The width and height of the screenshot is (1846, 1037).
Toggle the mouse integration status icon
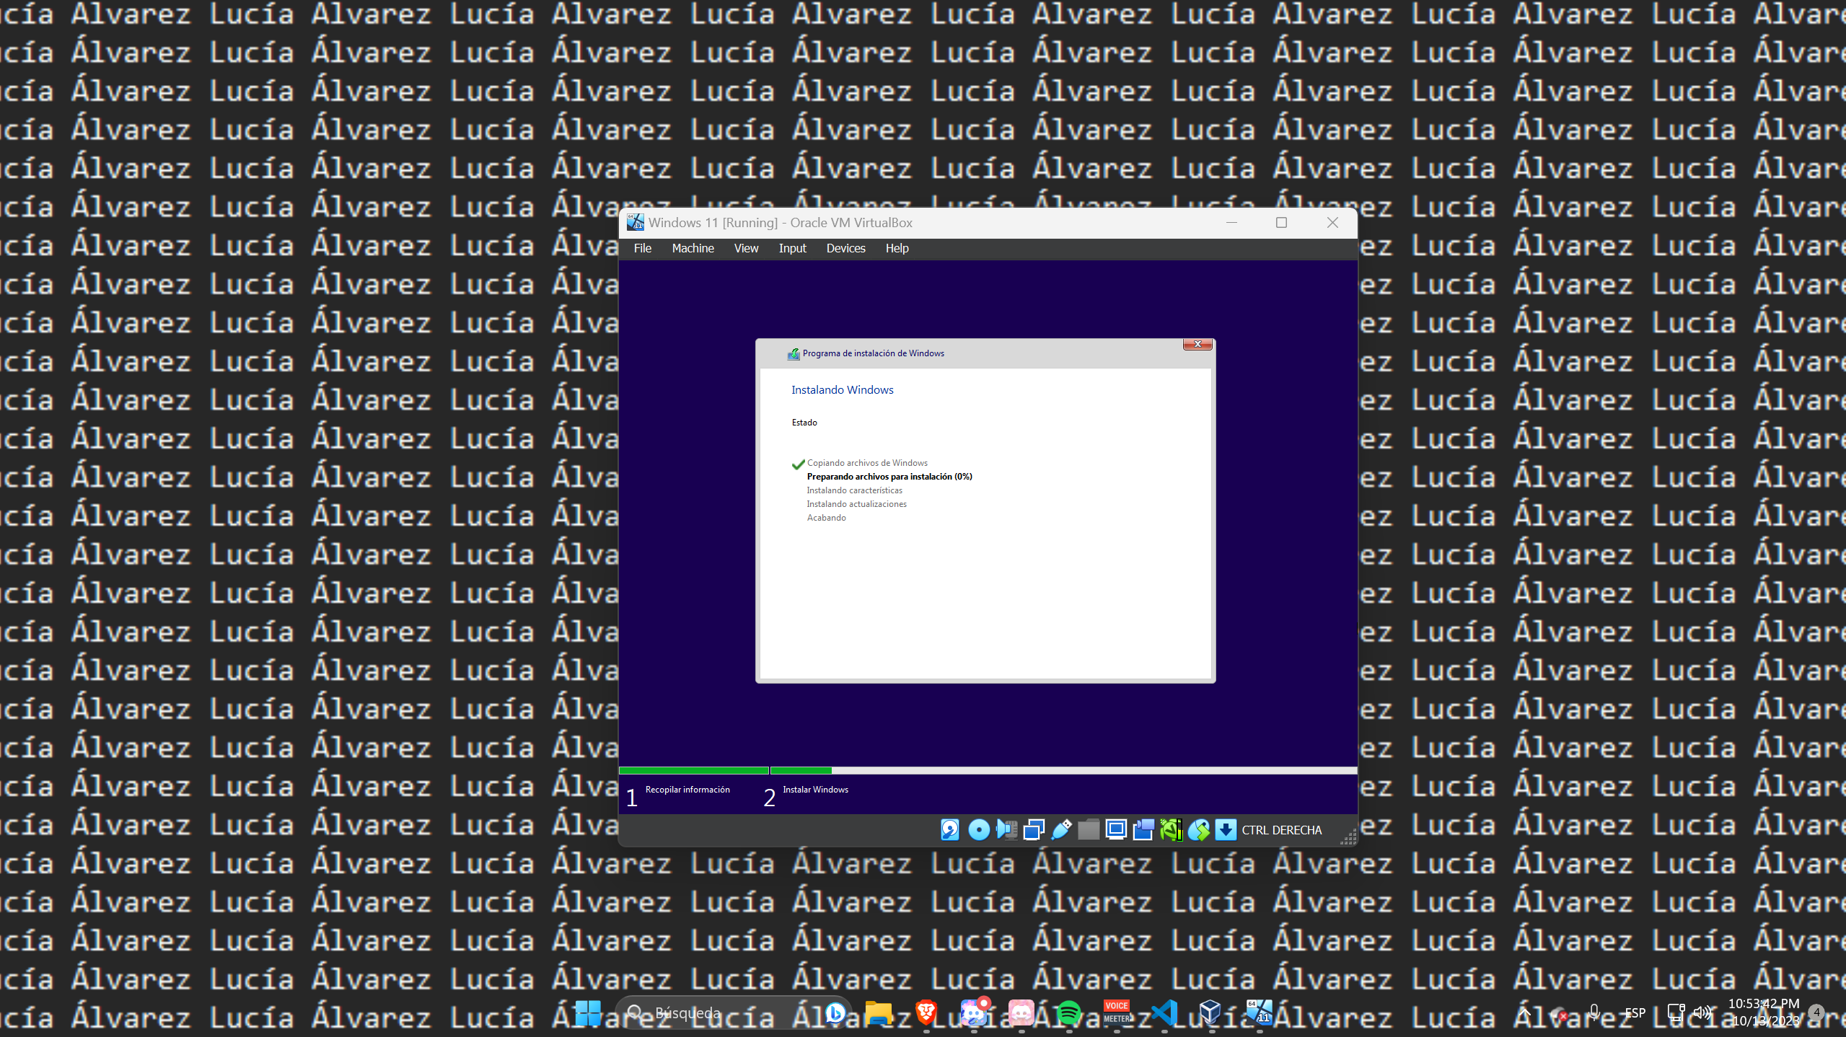[x=1198, y=830]
